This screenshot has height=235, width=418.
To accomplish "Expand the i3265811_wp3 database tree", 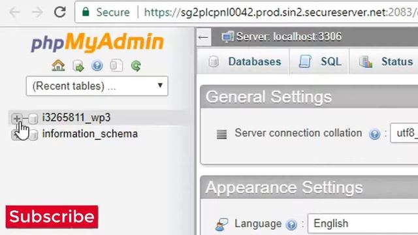I will 16,118.
